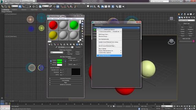This screenshot has height=110, width=196.
Task: Select the red material sample slot
Action: [53, 25]
